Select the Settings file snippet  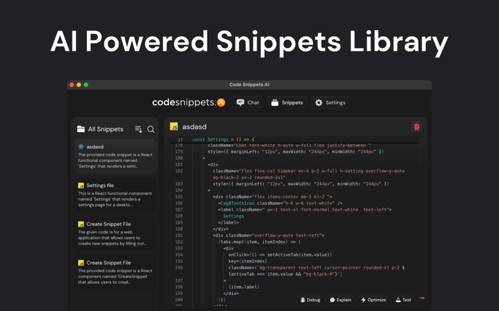coord(115,195)
